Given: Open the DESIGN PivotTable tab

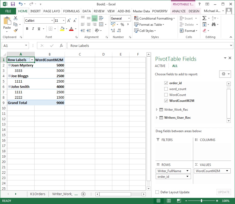Looking at the screenshot, I should click(194, 11).
